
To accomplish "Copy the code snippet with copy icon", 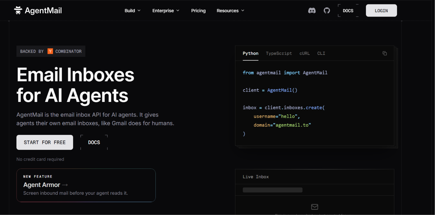I will point(385,53).
